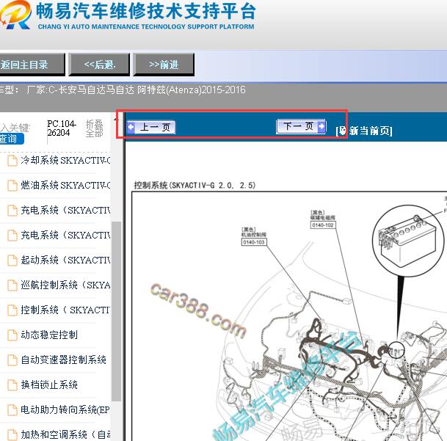The image size is (447, 441).
Task: Click the sidebar vertical scrollbar thumb
Action: 116,310
